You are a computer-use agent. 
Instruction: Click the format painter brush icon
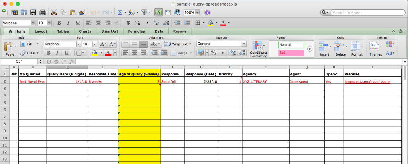coord(82,12)
